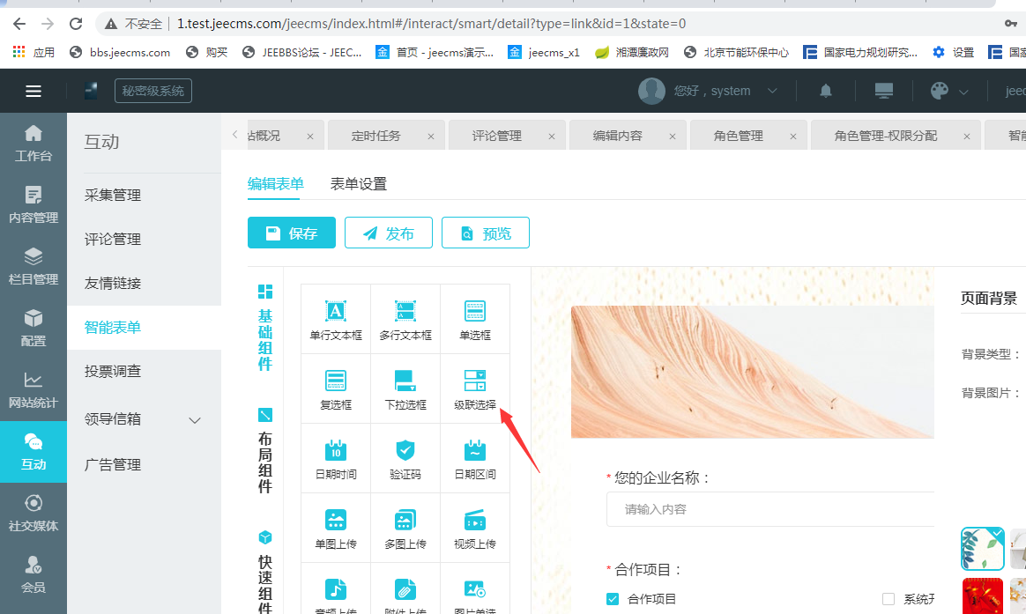Reload the browser page
This screenshot has height=614, width=1026.
pyautogui.click(x=76, y=24)
